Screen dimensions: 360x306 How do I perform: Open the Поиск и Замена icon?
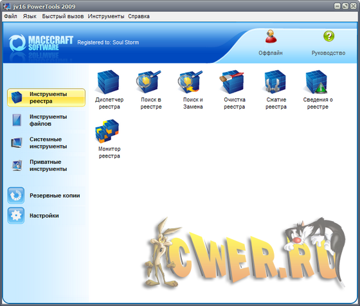(193, 90)
